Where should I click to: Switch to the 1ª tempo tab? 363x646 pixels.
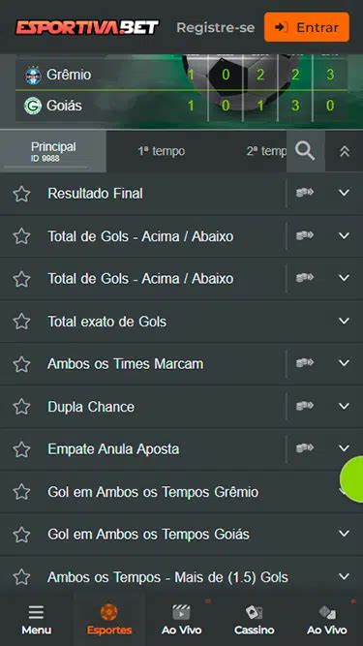pyautogui.click(x=162, y=151)
